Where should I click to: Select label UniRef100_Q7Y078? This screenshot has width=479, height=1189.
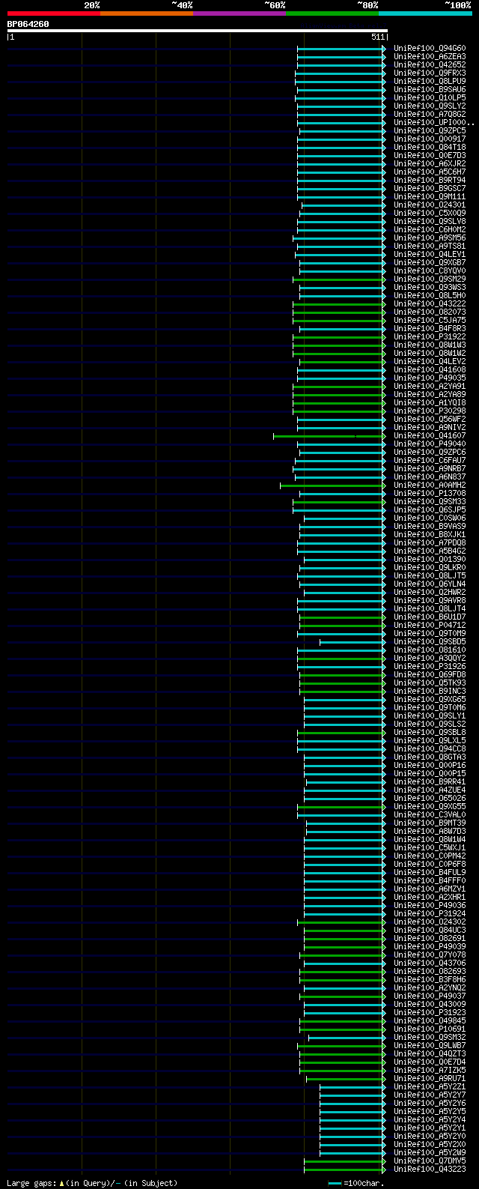point(430,954)
